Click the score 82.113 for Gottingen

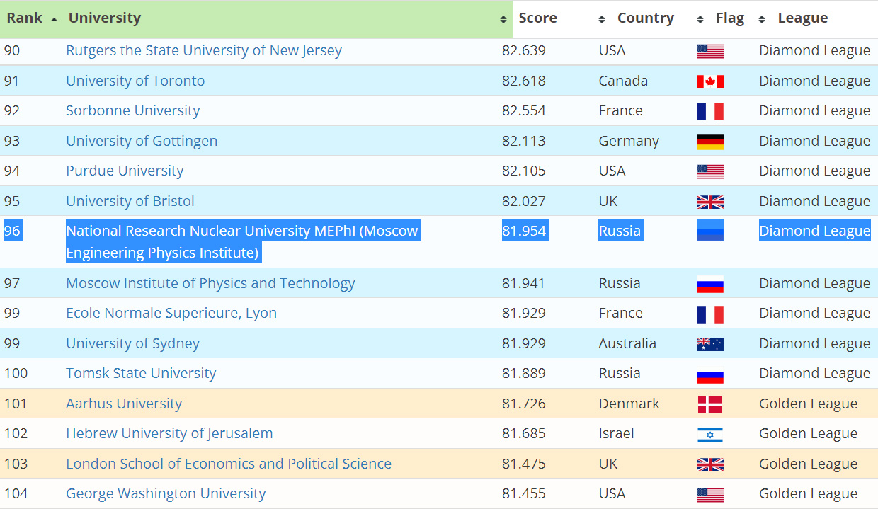pyautogui.click(x=524, y=141)
